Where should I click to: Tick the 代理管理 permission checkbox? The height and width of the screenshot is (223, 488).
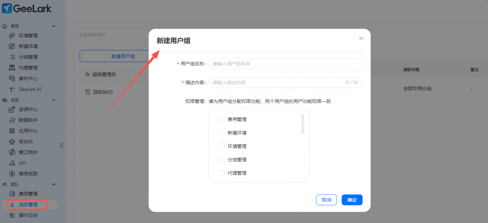pos(222,173)
